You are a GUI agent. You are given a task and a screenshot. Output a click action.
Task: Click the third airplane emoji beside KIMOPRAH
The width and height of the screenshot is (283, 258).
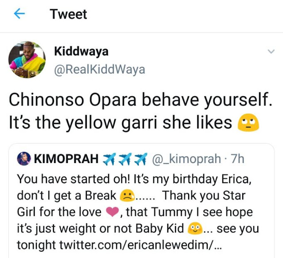click(x=141, y=159)
